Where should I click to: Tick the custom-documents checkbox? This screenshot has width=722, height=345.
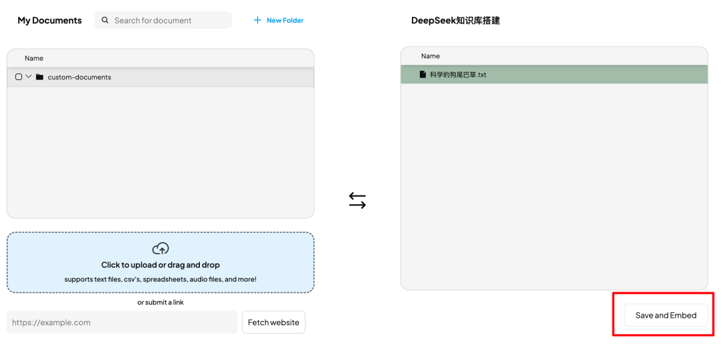coord(19,77)
